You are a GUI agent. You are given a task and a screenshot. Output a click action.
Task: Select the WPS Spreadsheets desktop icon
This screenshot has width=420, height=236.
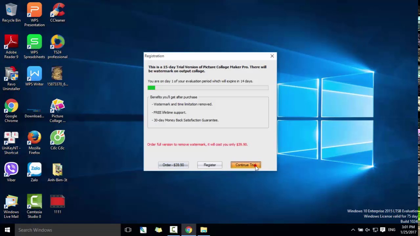pos(34,47)
